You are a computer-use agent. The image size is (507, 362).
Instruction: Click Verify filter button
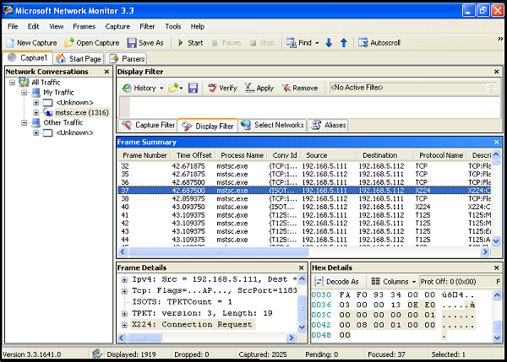222,88
